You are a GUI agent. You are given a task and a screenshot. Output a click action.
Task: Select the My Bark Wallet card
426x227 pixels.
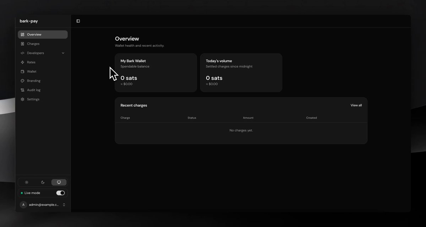click(x=156, y=73)
